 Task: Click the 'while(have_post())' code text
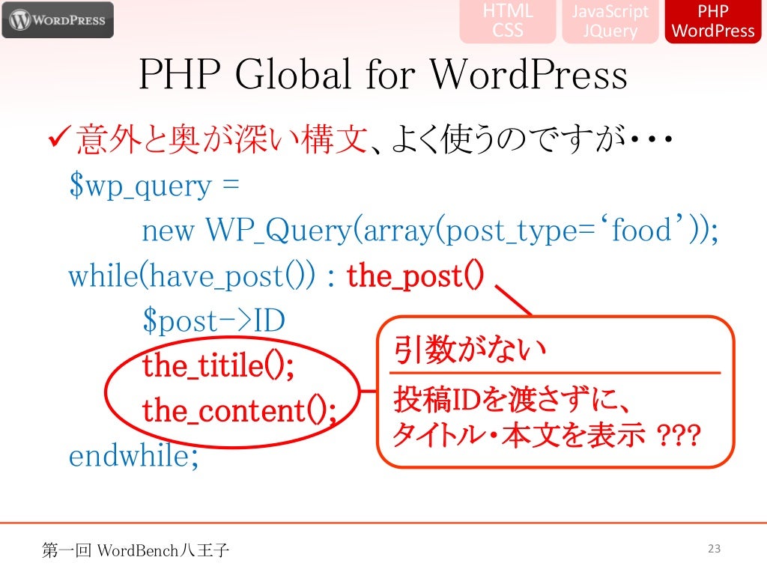[x=192, y=276]
